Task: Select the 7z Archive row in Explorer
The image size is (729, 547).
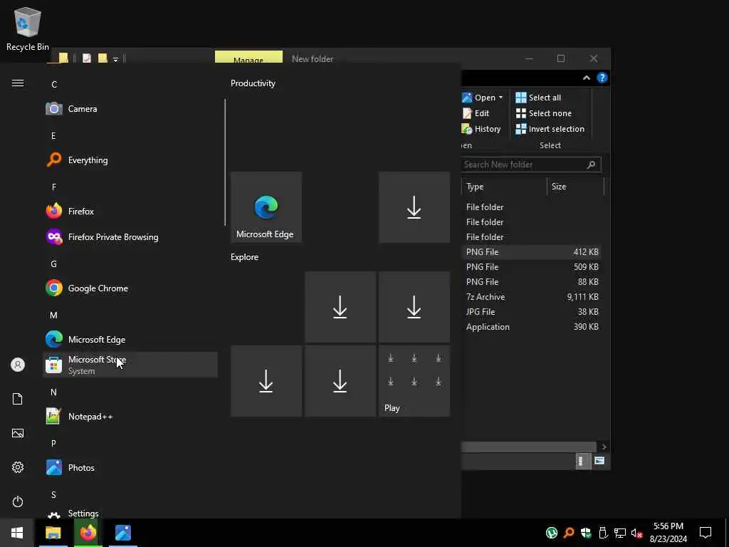Action: click(533, 297)
